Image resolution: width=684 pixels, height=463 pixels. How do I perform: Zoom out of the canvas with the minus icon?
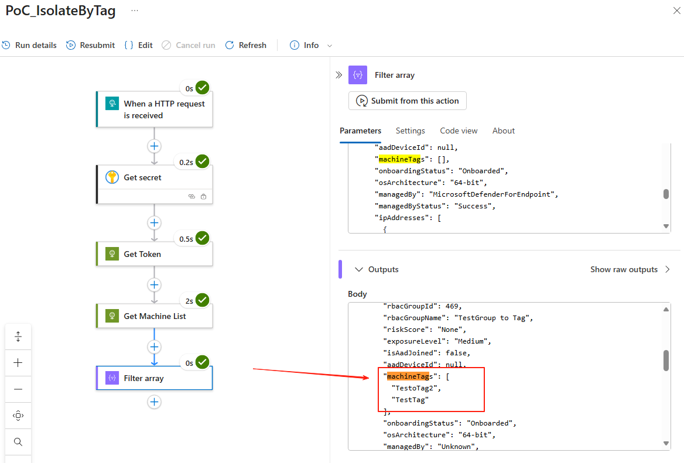click(x=18, y=389)
